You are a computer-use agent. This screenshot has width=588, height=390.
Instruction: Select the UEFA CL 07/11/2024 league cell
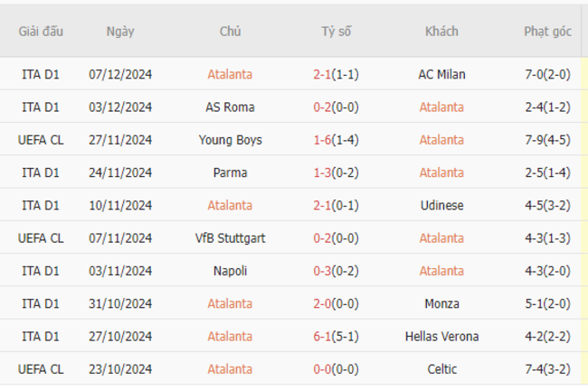pos(41,238)
